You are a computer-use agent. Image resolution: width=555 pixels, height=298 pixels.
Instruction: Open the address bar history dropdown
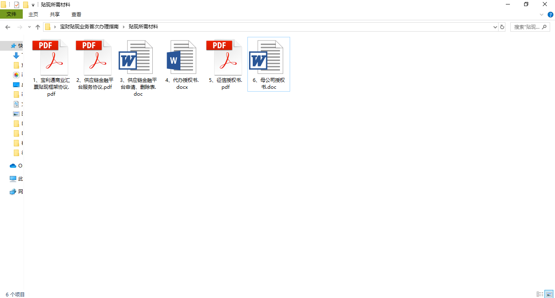[495, 27]
